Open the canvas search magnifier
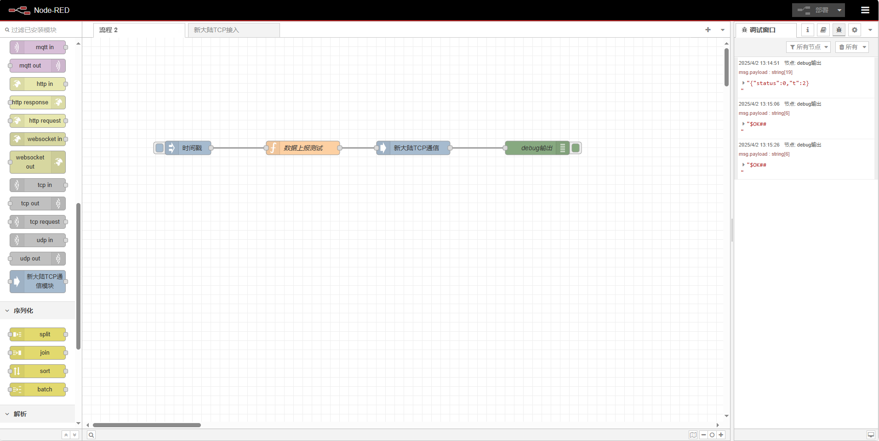Viewport: 879px width, 441px height. click(x=91, y=435)
